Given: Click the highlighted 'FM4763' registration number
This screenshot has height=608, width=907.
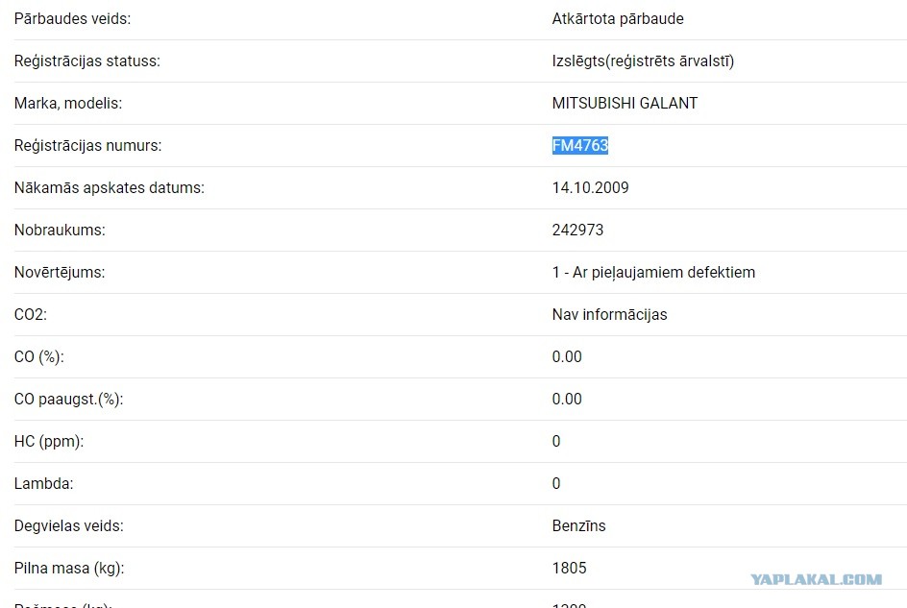Looking at the screenshot, I should pos(580,145).
